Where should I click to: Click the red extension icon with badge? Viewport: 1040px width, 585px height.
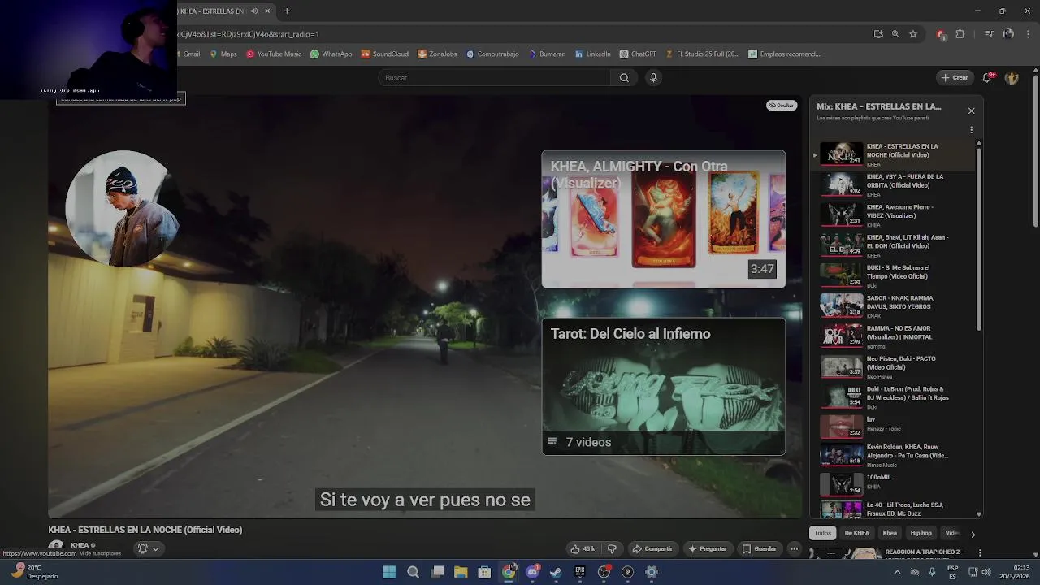(941, 34)
